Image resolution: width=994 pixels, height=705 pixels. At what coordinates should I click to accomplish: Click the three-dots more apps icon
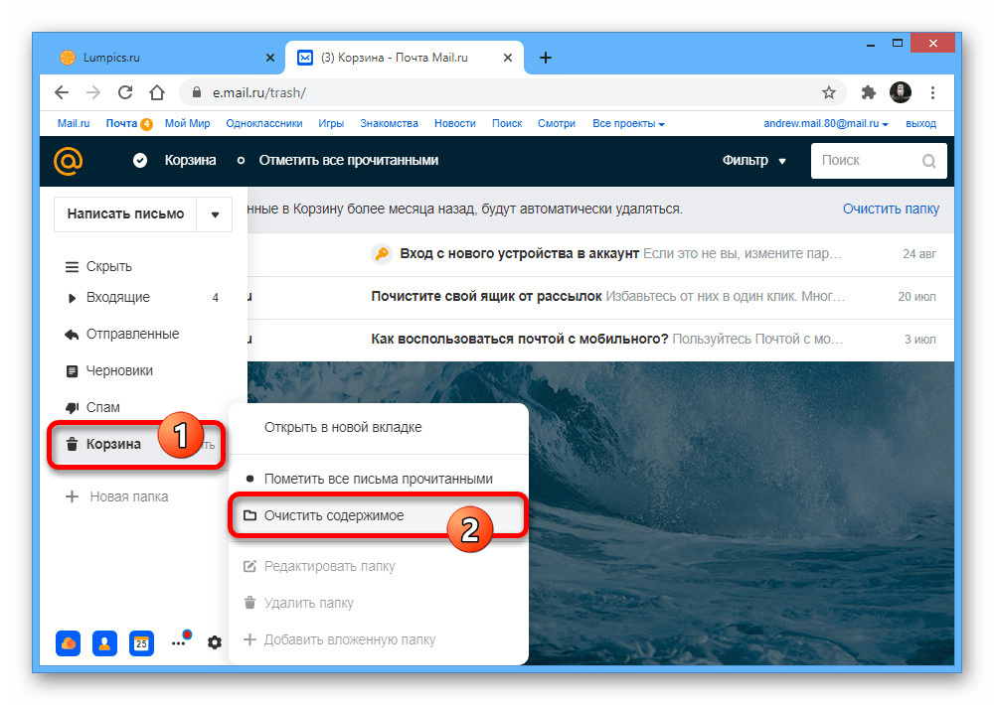(179, 642)
